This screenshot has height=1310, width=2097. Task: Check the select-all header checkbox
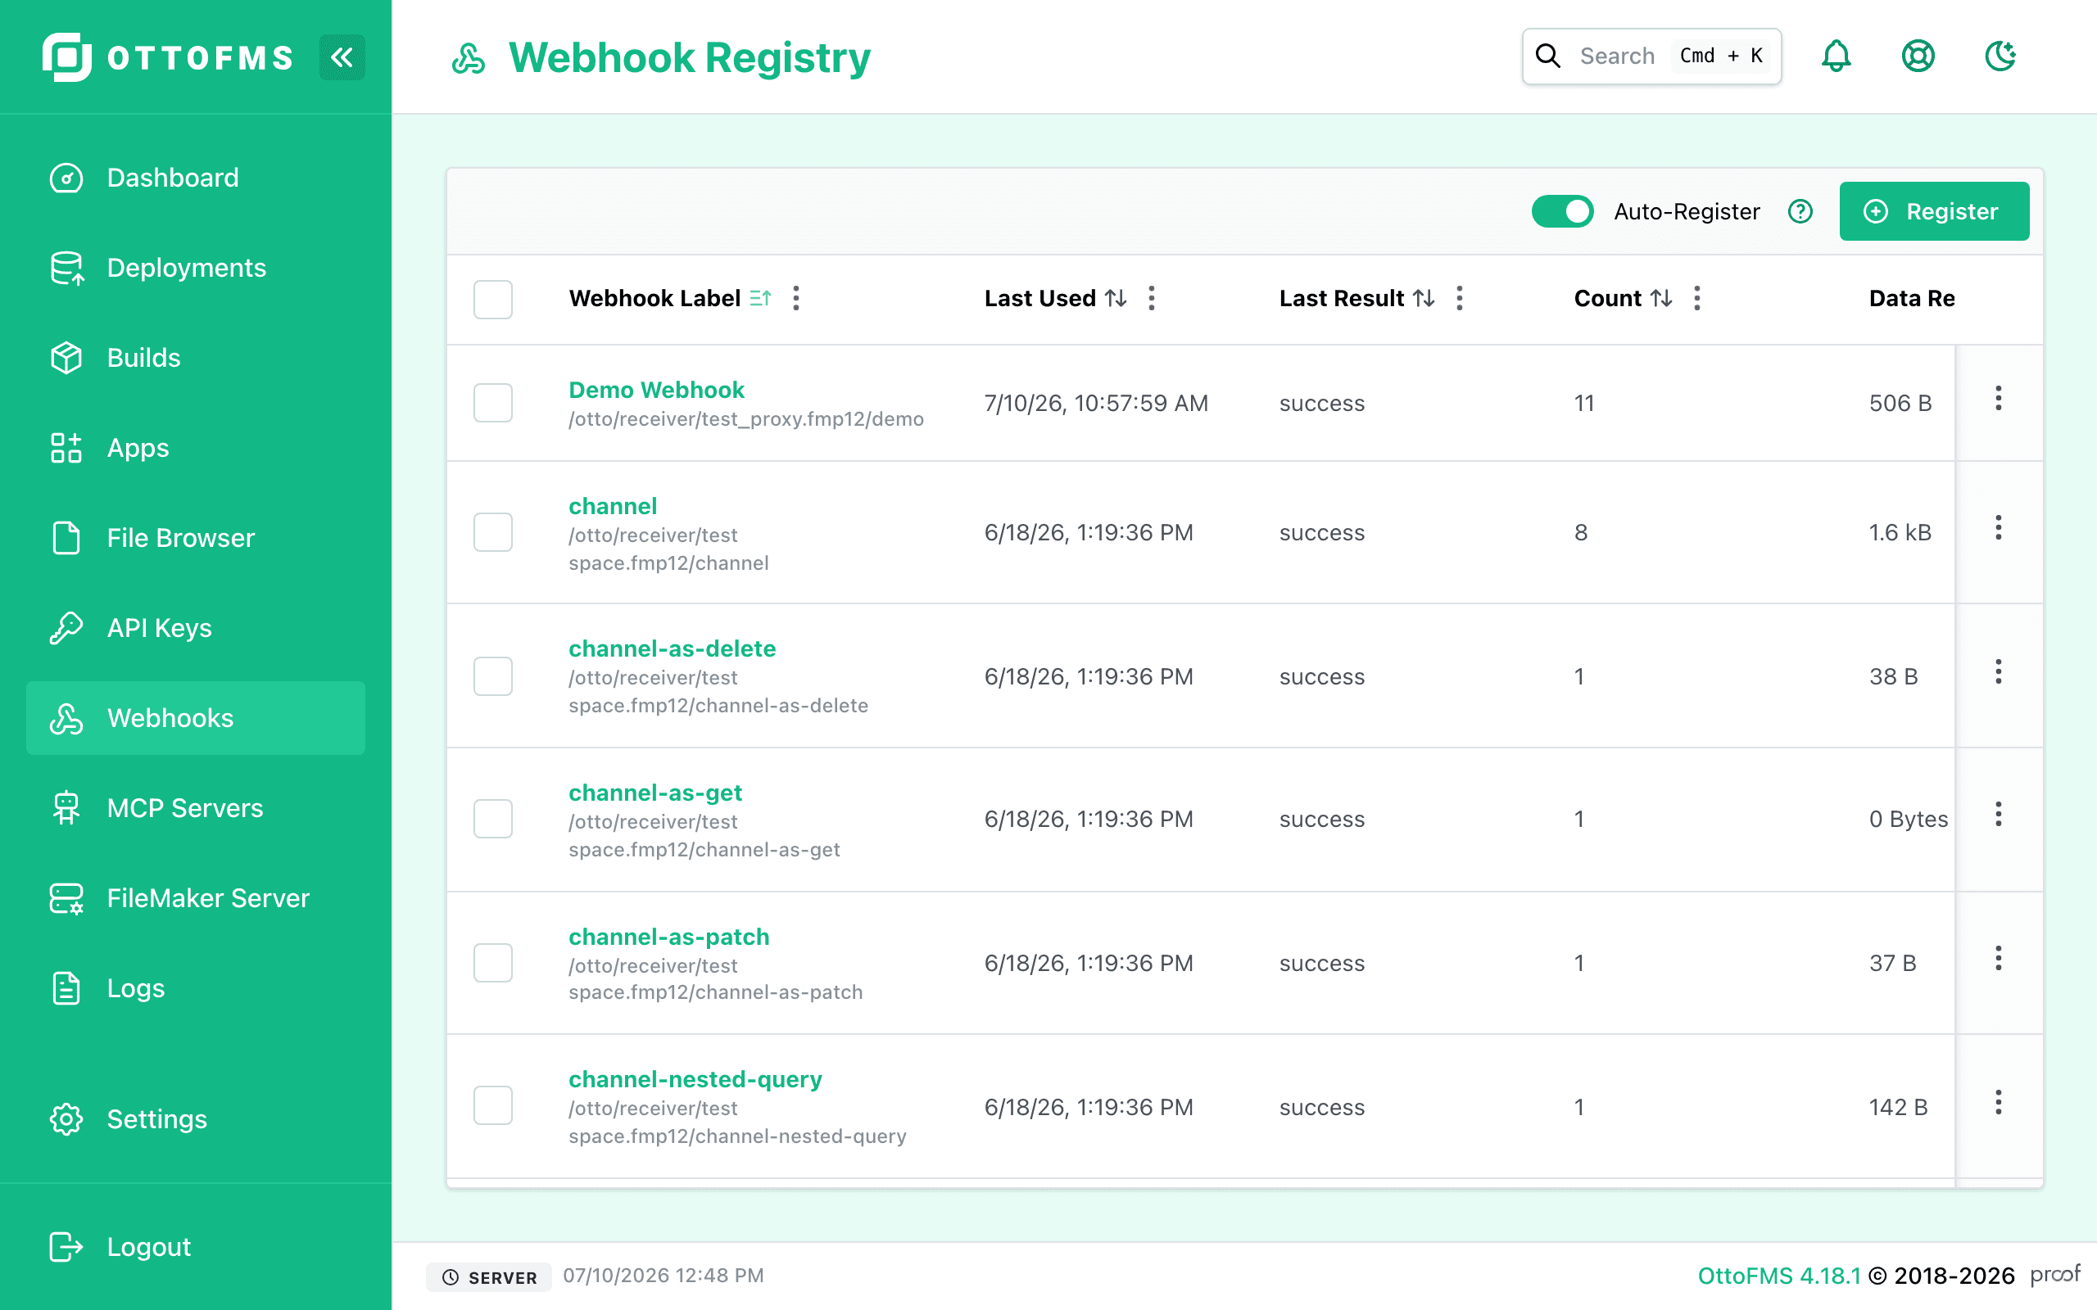[x=493, y=299]
